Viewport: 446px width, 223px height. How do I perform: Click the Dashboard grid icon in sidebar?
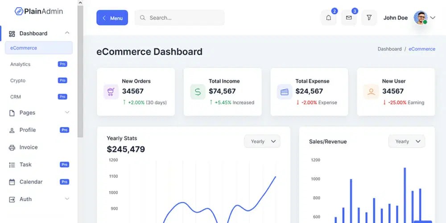[12, 34]
